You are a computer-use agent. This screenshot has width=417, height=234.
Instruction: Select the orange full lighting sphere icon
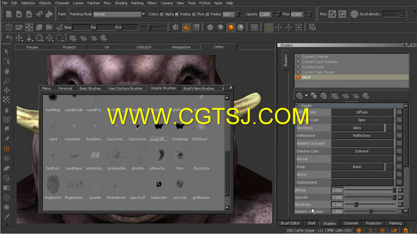point(230,28)
